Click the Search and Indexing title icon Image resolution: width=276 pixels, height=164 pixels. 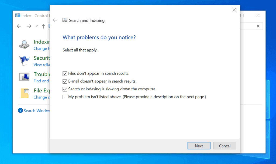click(x=65, y=20)
